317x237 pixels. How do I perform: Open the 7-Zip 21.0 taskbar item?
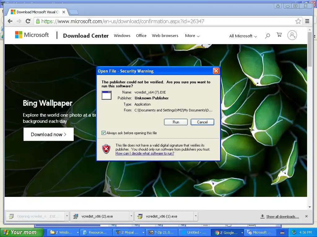[x=162, y=232]
